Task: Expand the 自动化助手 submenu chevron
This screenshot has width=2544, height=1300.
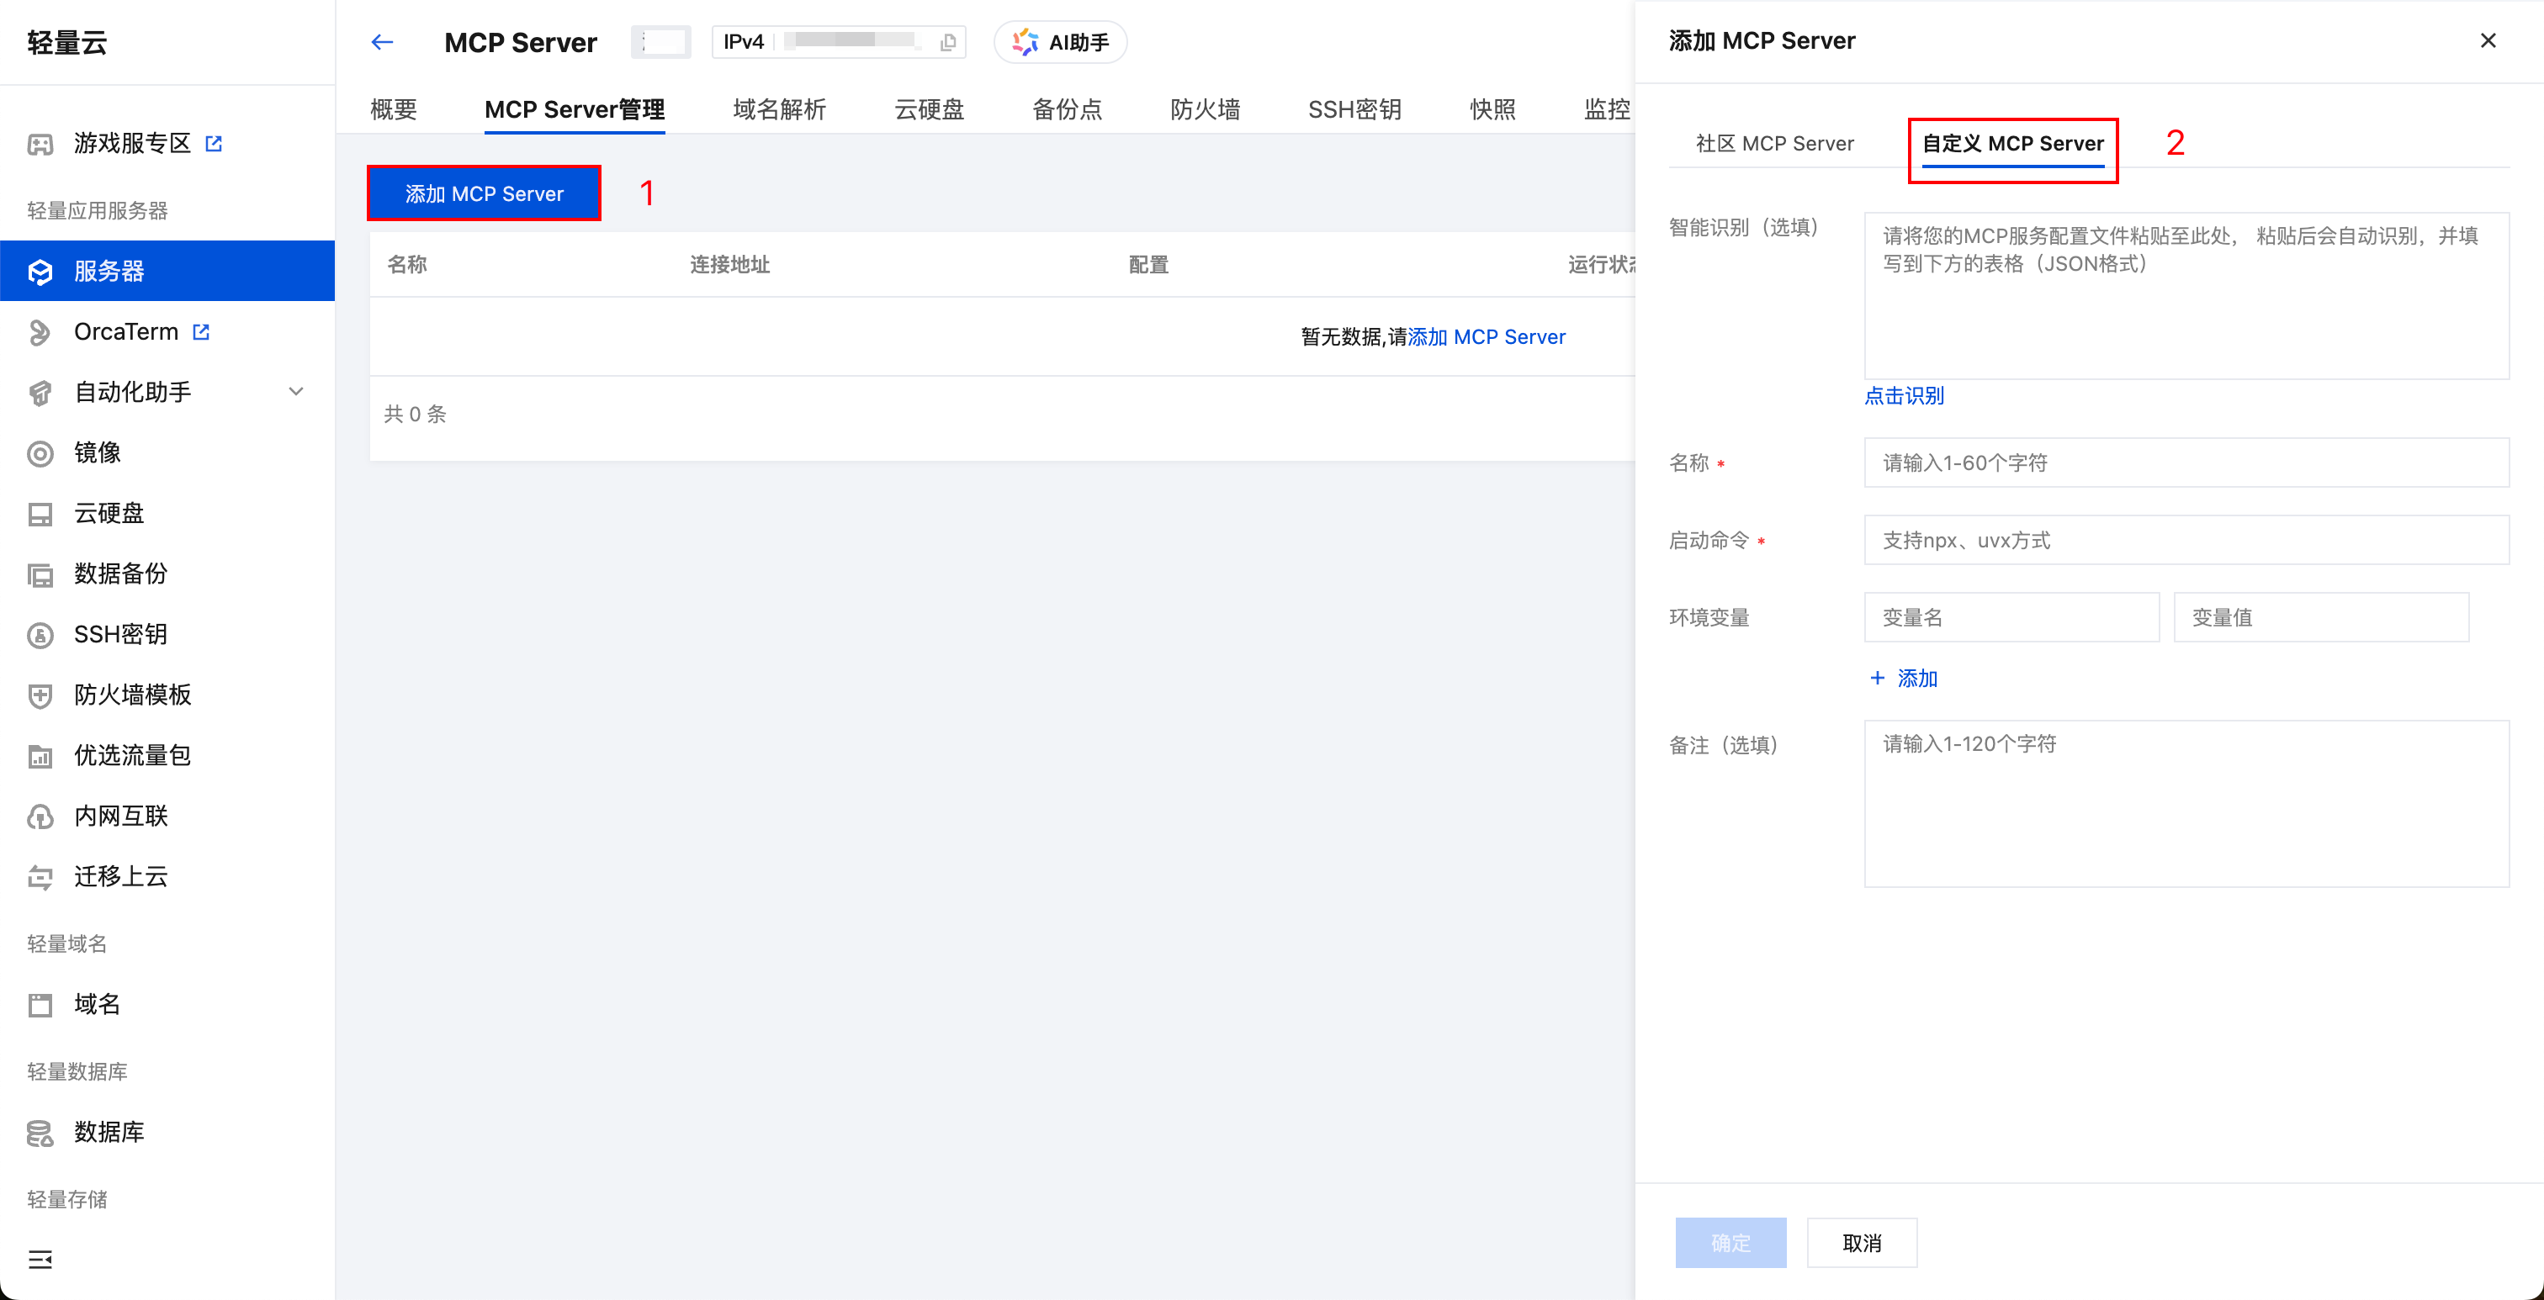Action: point(295,392)
